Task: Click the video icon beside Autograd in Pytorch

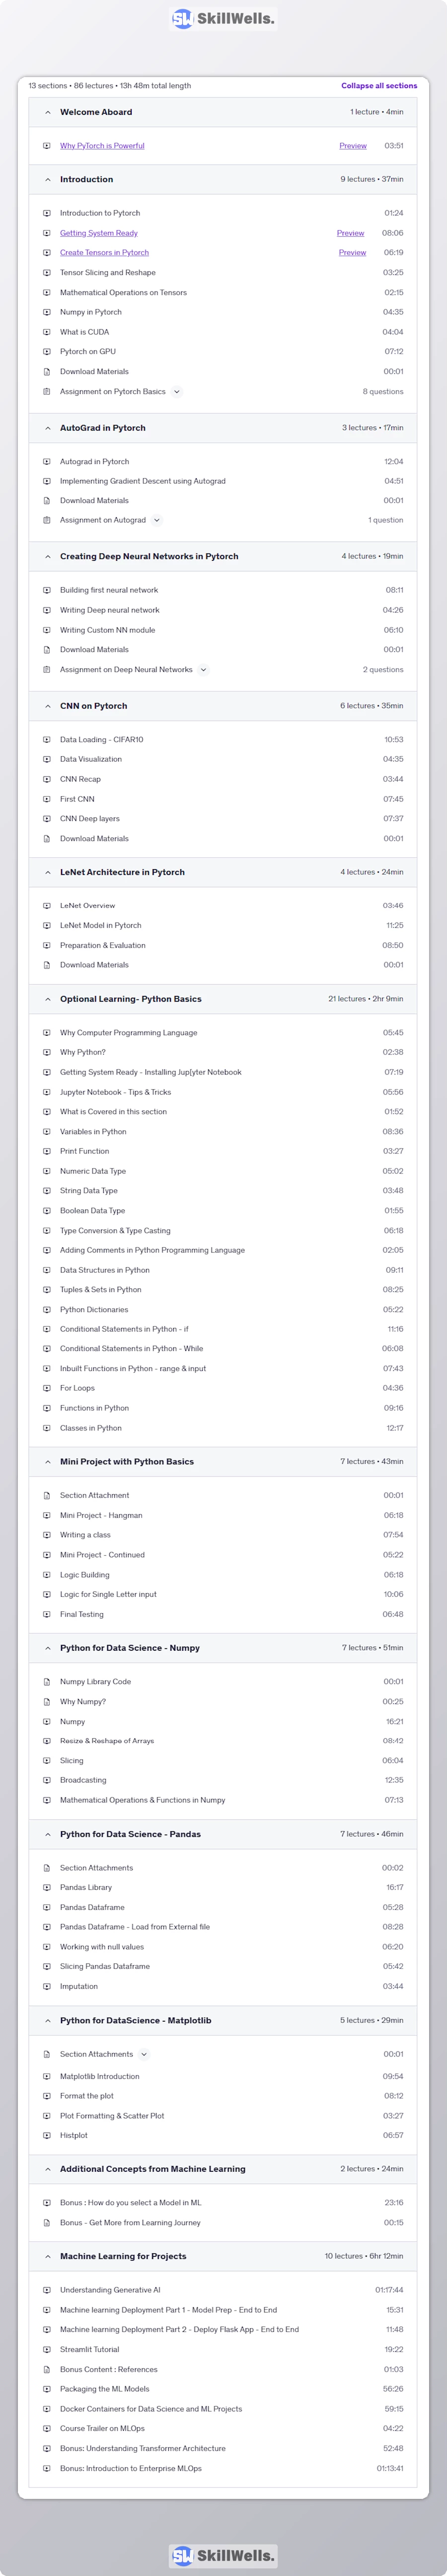Action: tap(47, 462)
